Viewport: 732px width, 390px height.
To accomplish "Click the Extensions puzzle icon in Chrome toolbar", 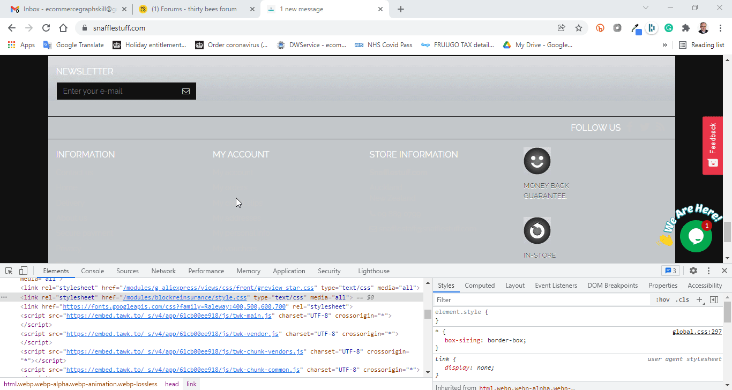I will point(685,28).
